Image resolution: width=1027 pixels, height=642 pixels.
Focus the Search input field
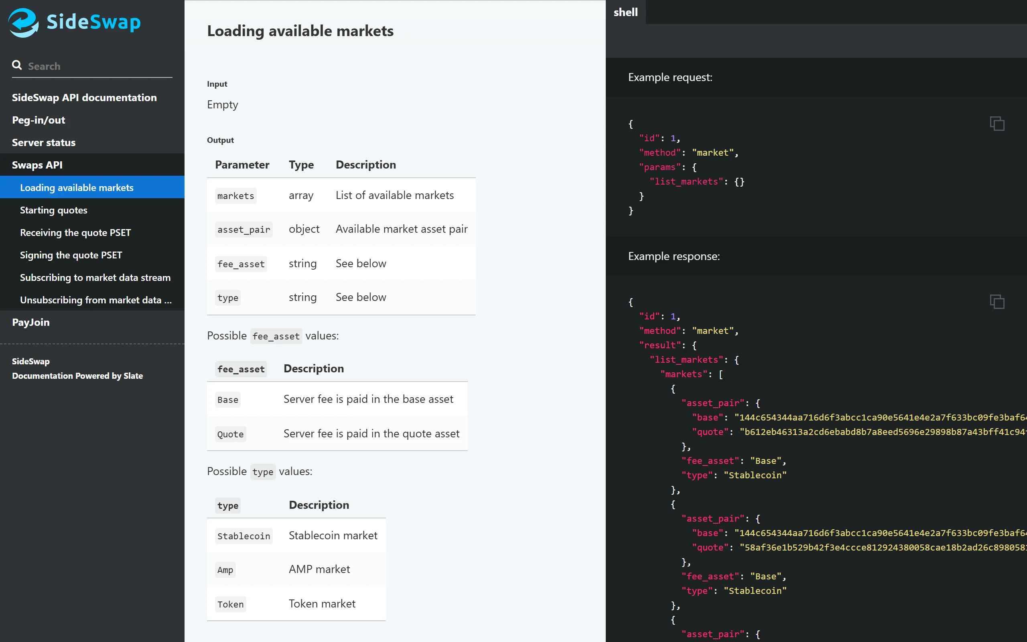(x=92, y=66)
